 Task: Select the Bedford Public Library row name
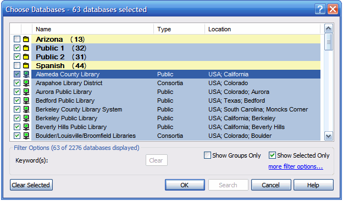coord(65,101)
